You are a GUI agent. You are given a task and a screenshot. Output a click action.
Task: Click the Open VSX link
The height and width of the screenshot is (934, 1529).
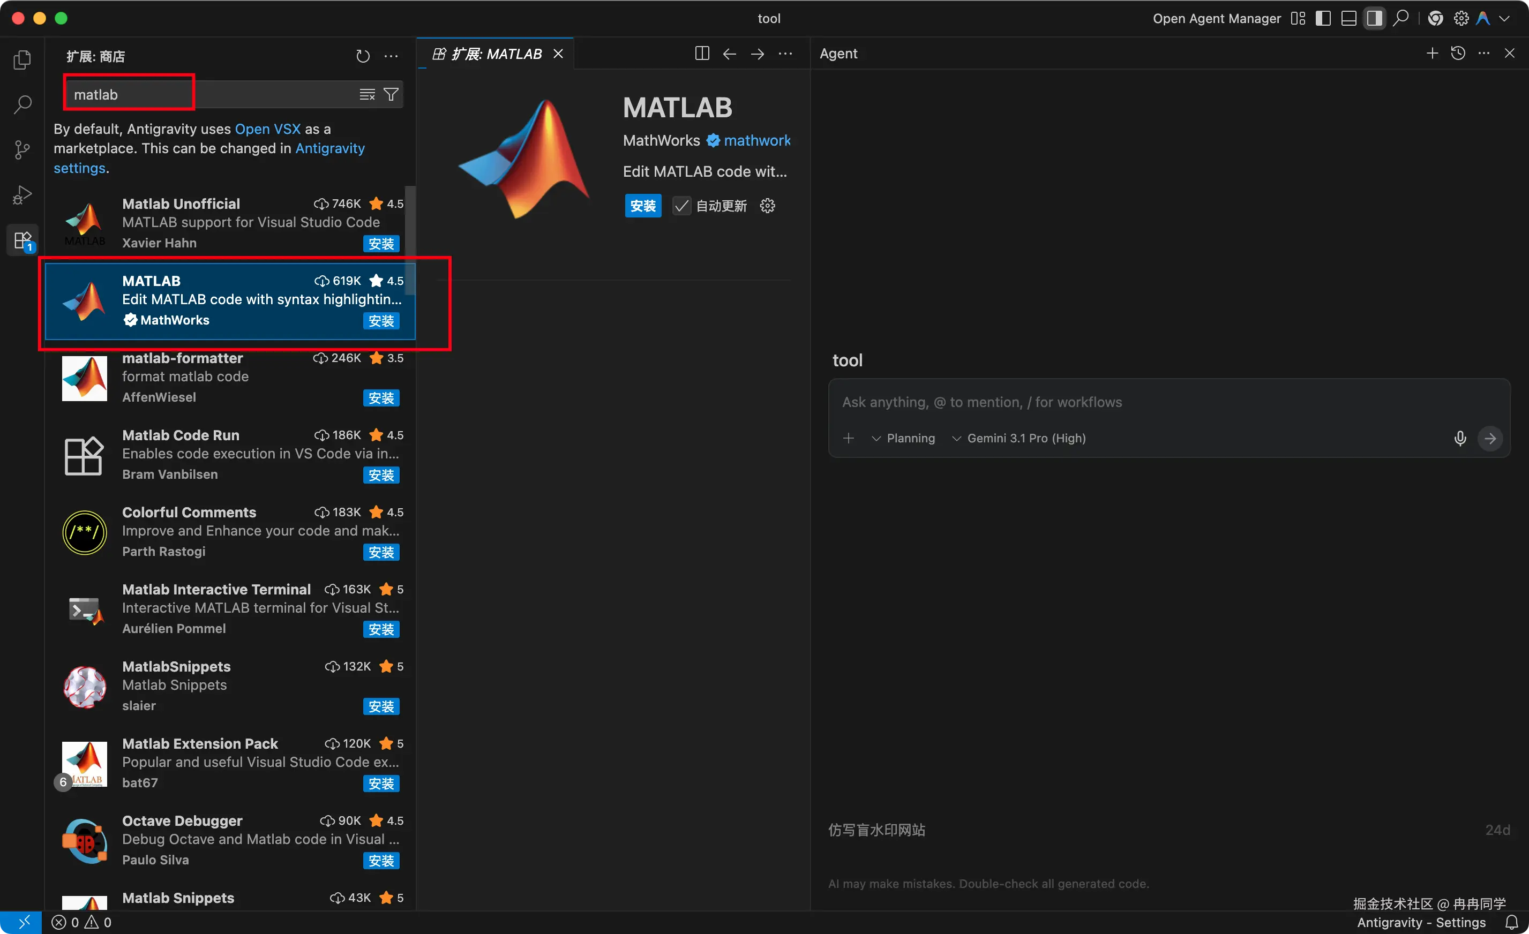tap(267, 129)
